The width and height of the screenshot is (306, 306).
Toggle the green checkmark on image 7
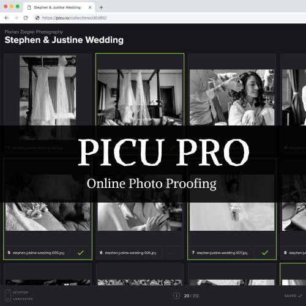[x=265, y=253]
